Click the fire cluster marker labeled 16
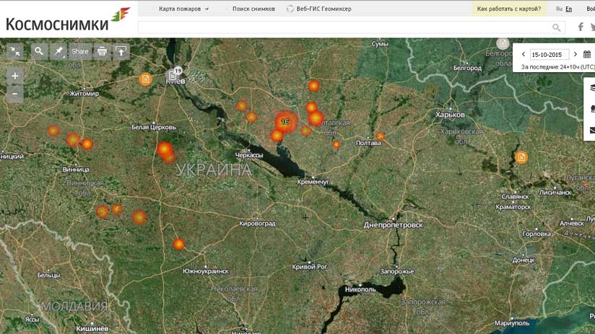 285,121
